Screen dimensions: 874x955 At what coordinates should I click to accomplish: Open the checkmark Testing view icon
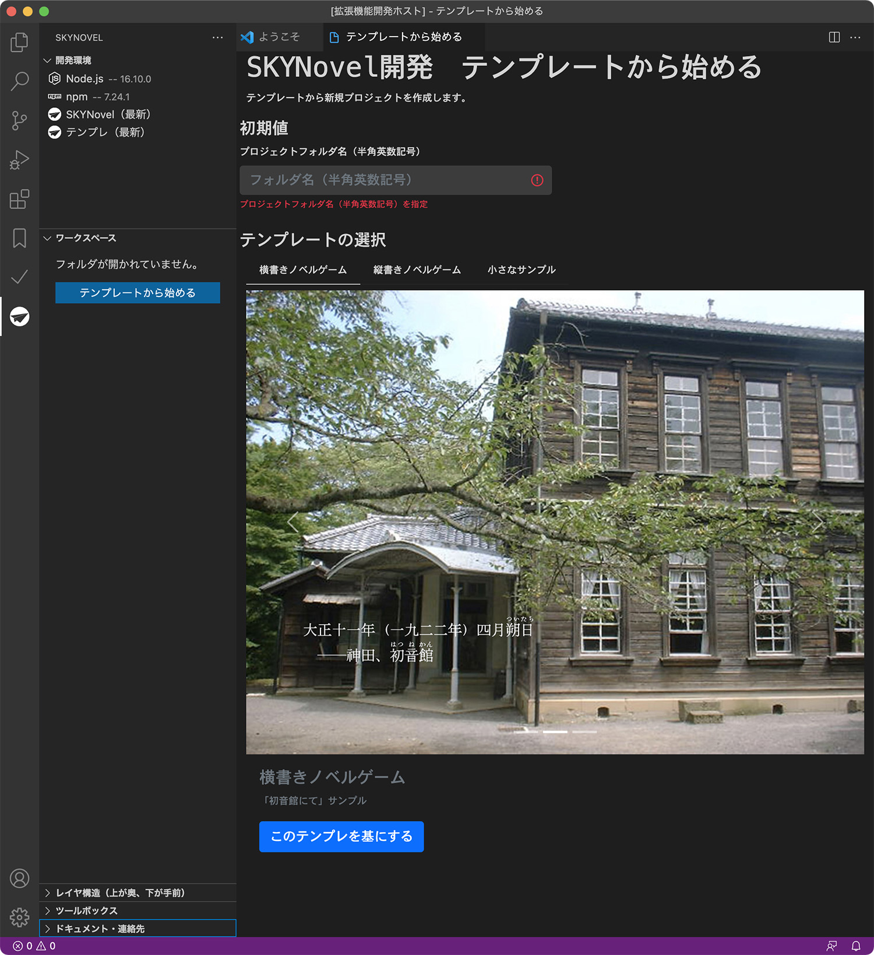pos(19,277)
